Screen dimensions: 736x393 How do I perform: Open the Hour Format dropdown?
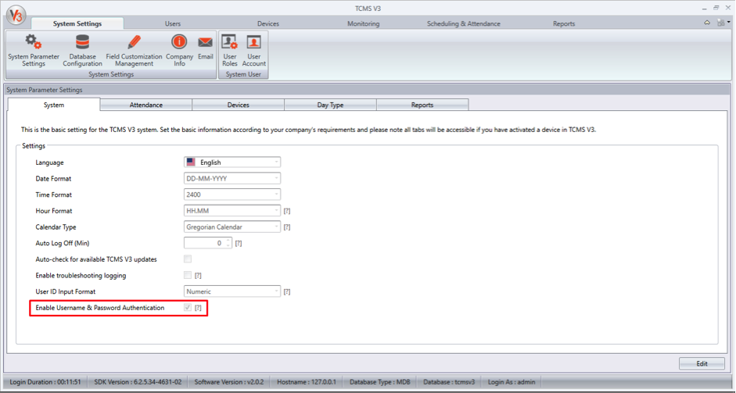[x=232, y=211]
